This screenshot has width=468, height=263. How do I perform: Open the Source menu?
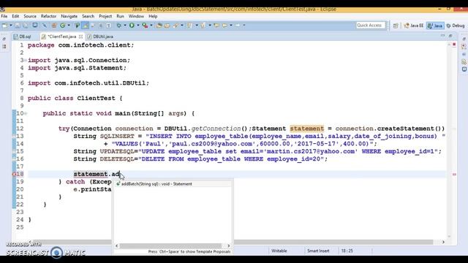tap(30, 16)
